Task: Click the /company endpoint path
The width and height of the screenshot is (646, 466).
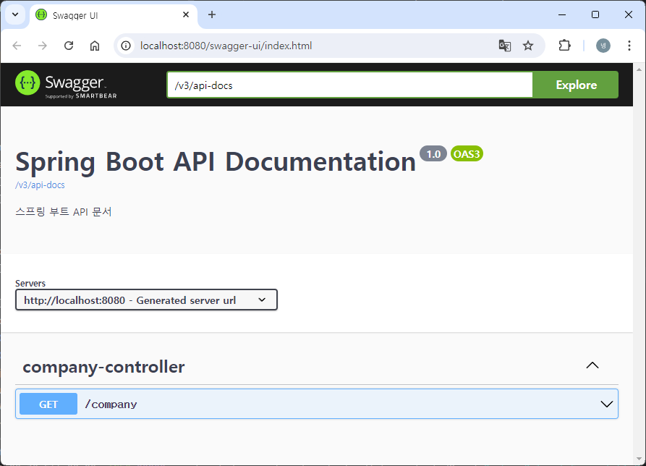Action: pos(111,404)
